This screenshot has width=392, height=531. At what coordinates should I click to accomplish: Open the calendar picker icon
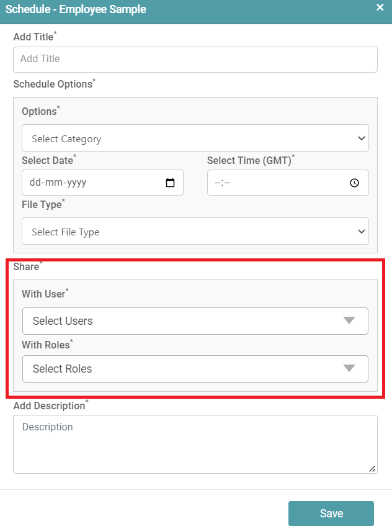click(x=171, y=183)
